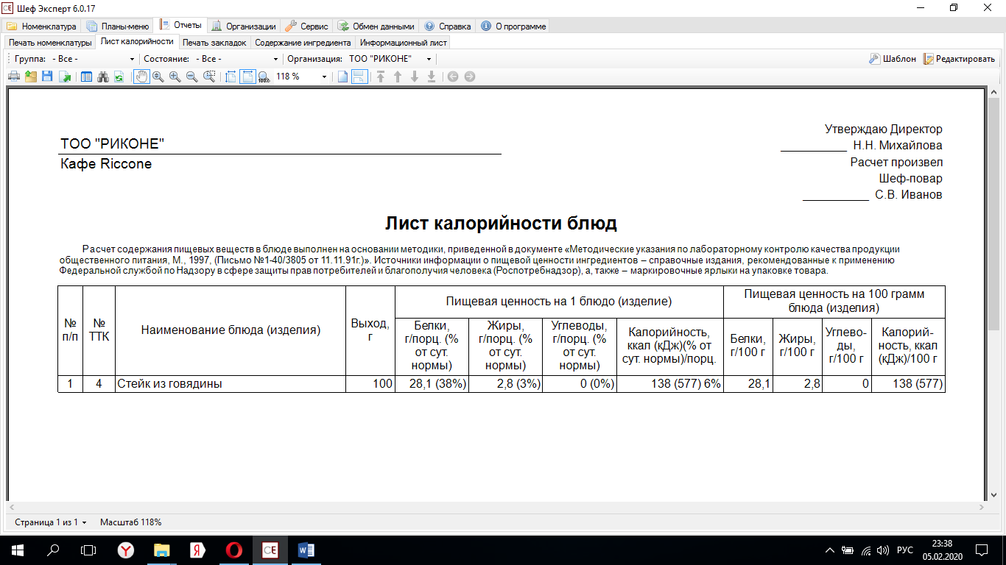Open the Word icon in the Windows taskbar

point(306,550)
